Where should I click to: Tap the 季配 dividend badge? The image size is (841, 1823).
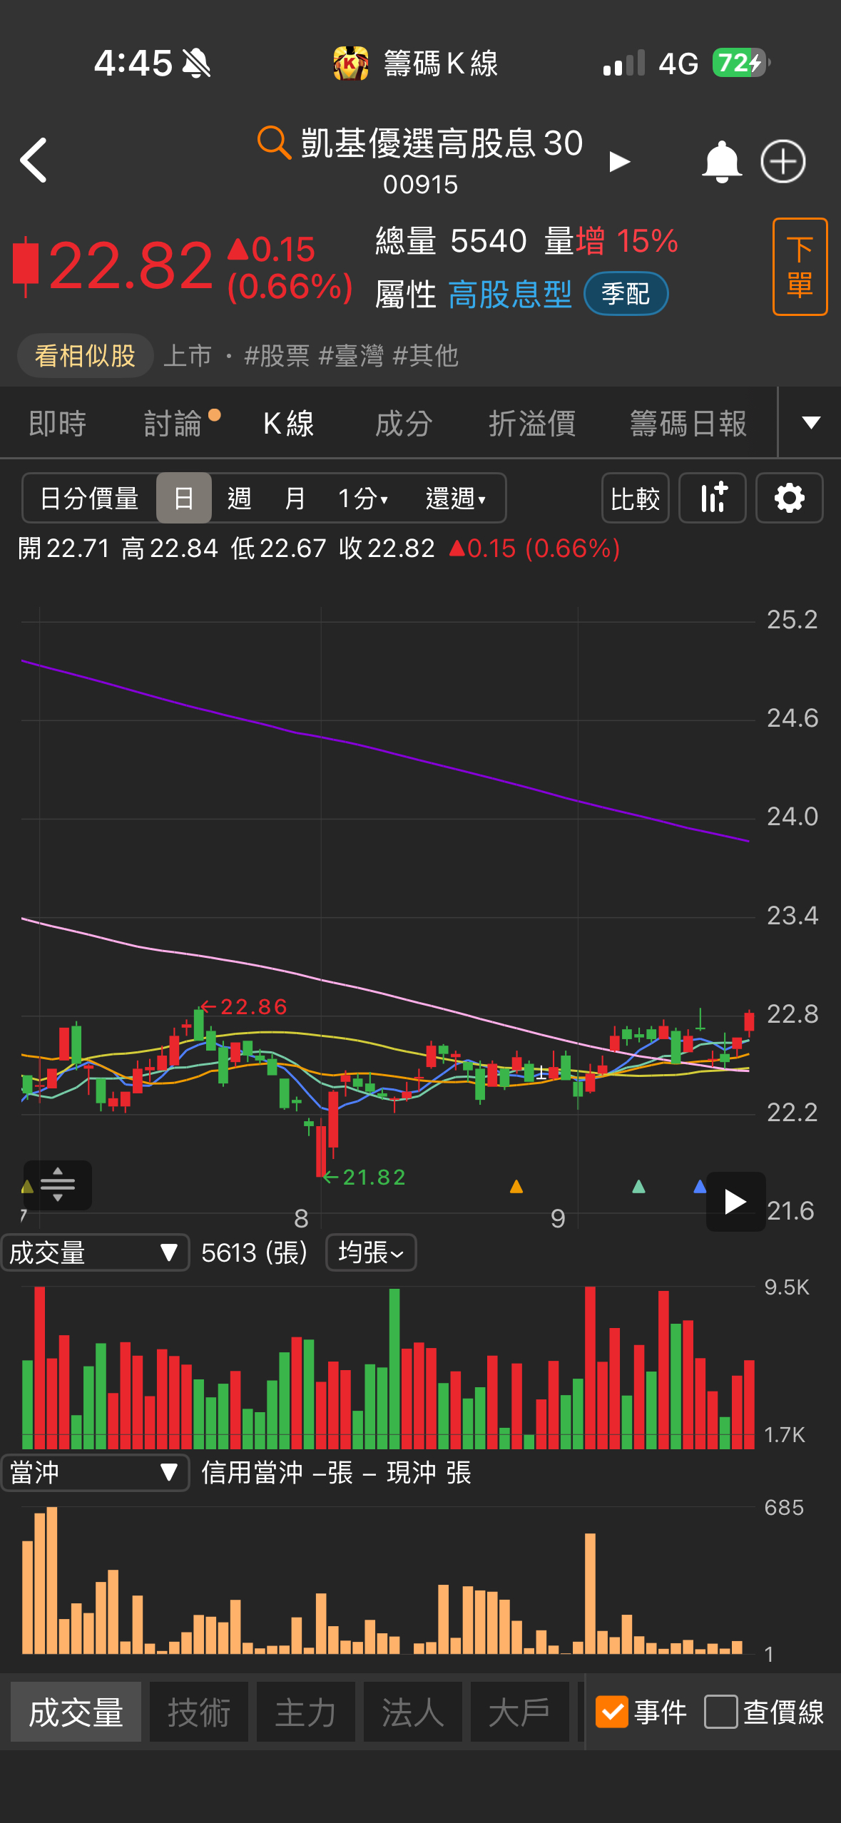pyautogui.click(x=626, y=294)
